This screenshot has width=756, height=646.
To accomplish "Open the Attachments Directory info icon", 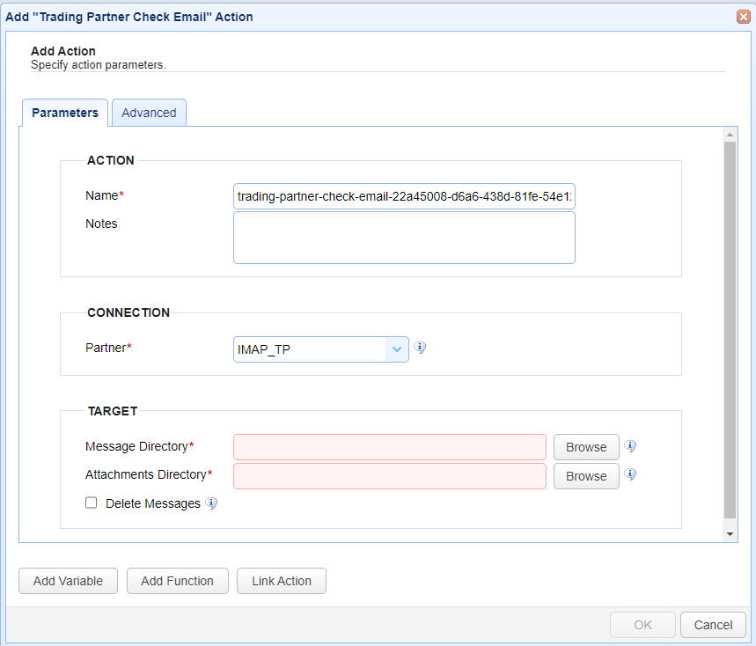I will (x=630, y=475).
